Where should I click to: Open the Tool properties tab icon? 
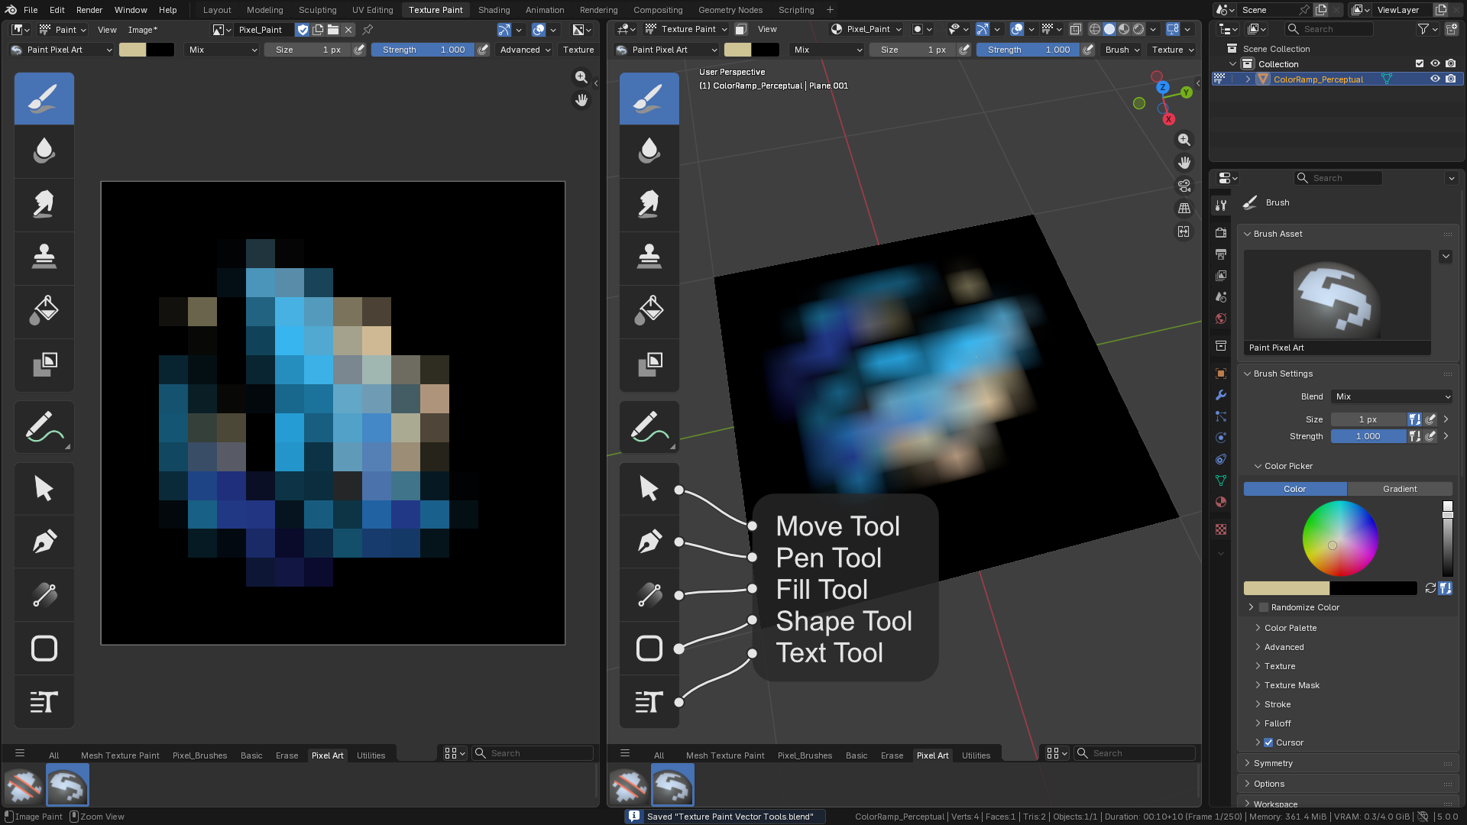pos(1221,205)
